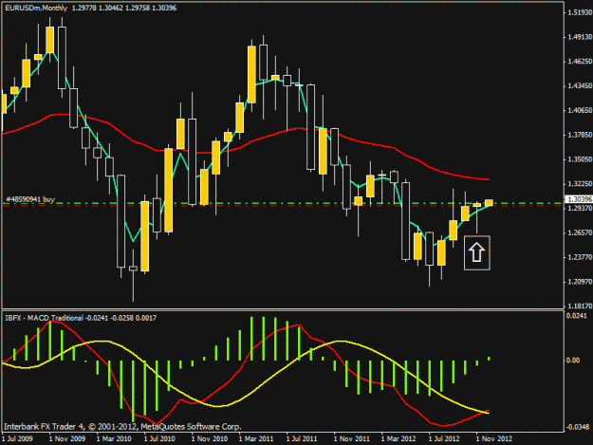This screenshot has width=593, height=445.
Task: Click the 1.35050 price scale value
Action: click(x=580, y=159)
